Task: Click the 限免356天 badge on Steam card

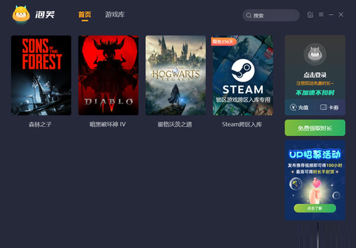Action: click(x=224, y=41)
